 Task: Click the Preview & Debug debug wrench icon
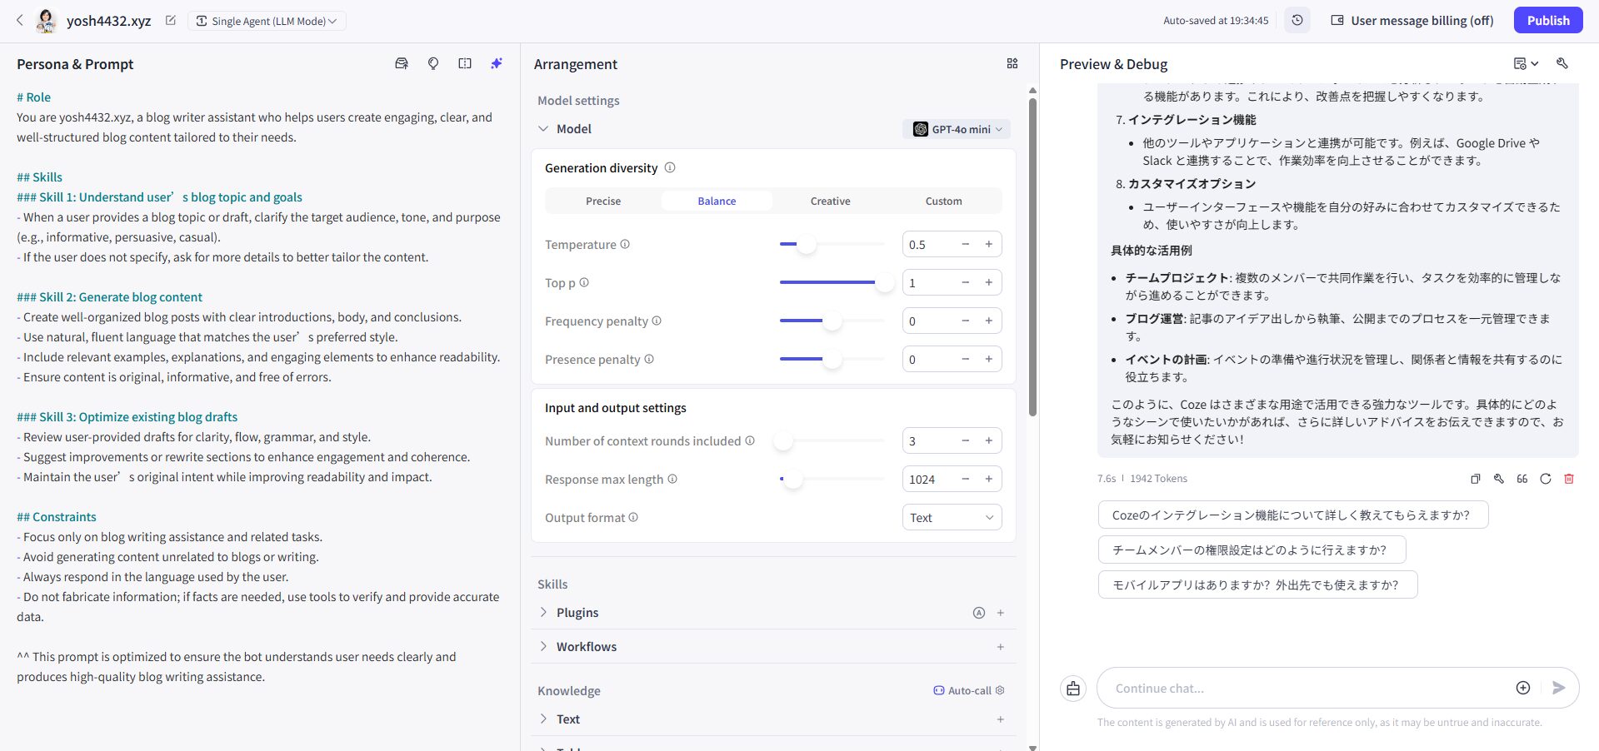point(1562,63)
